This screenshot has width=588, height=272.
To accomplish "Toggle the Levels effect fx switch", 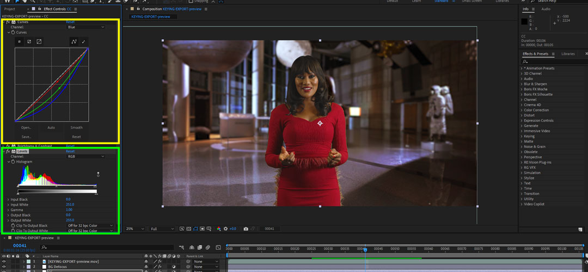I will click(x=8, y=151).
